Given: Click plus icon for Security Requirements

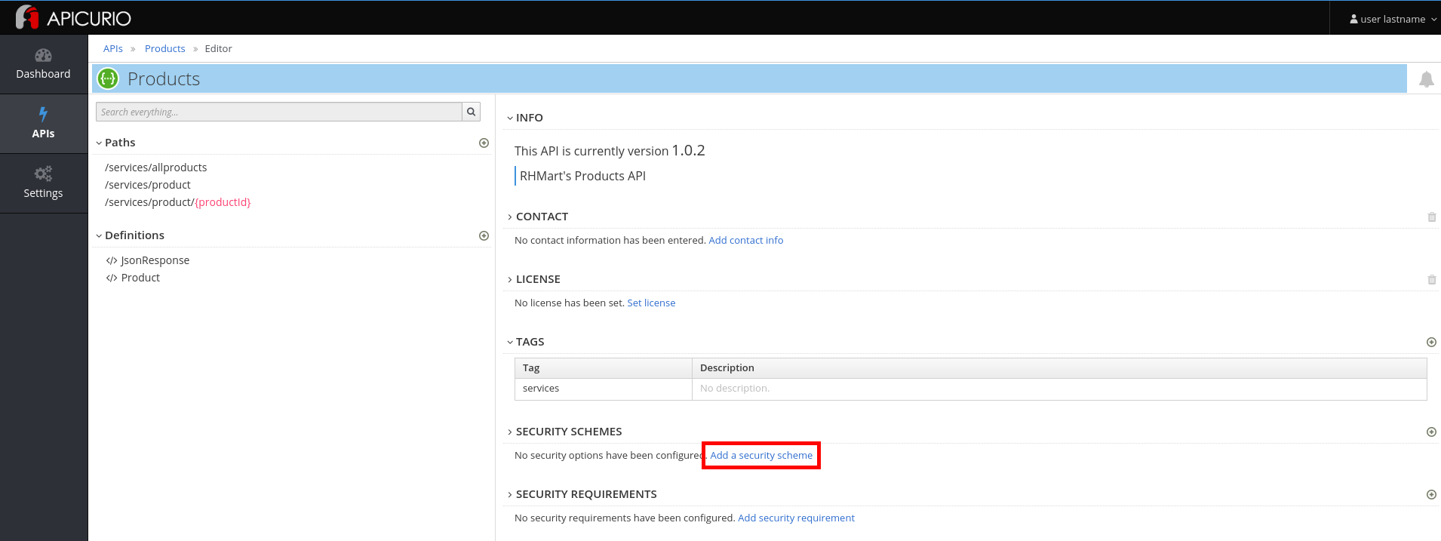Looking at the screenshot, I should 1431,494.
